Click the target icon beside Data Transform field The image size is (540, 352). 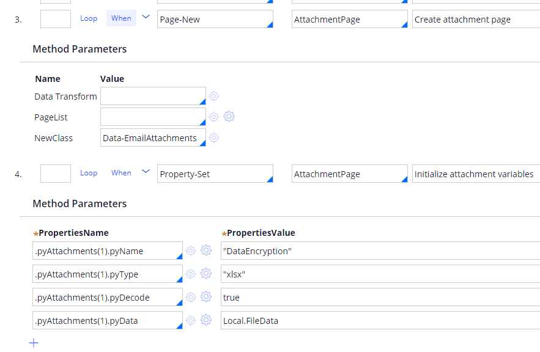pos(213,96)
